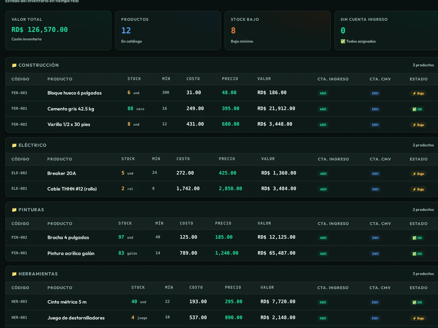Click the product code PIN-002
This screenshot has height=328, width=438.
pos(19,237)
